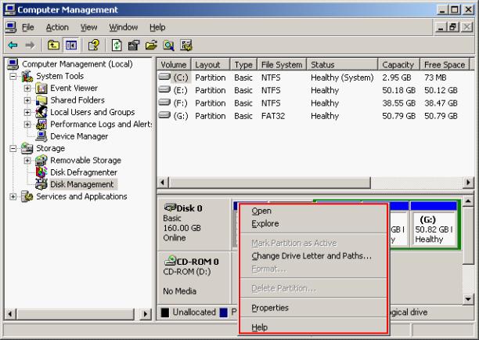This screenshot has width=479, height=340.
Task: Click scroll-down arrow of disk view
Action: tap(468, 298)
